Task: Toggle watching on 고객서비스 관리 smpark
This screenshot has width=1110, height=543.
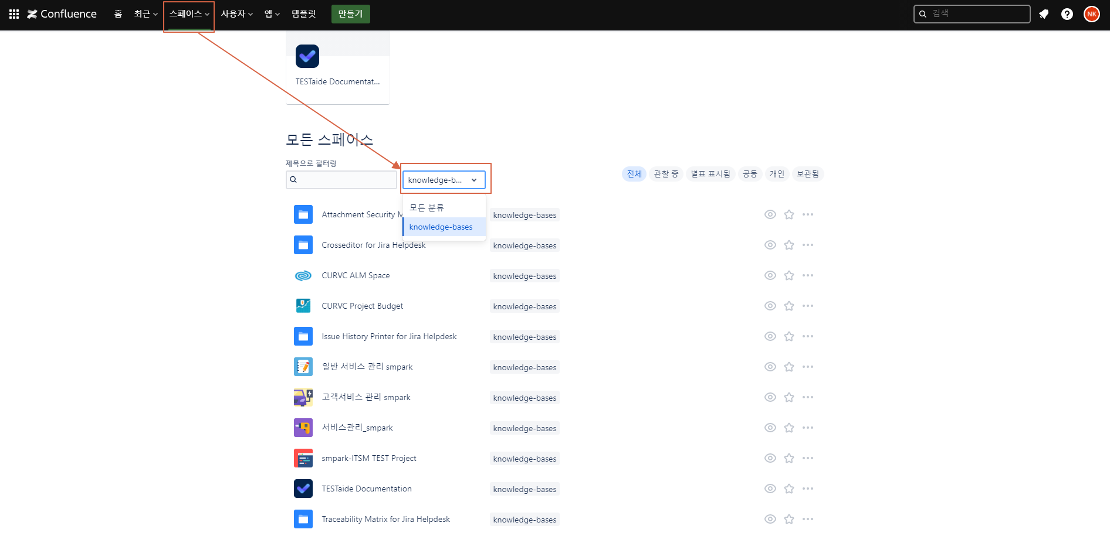Action: (x=770, y=397)
